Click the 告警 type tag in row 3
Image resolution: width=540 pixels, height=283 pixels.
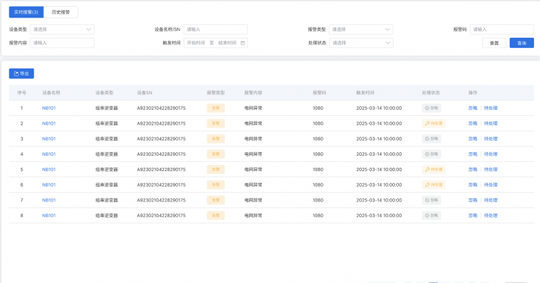pos(215,139)
